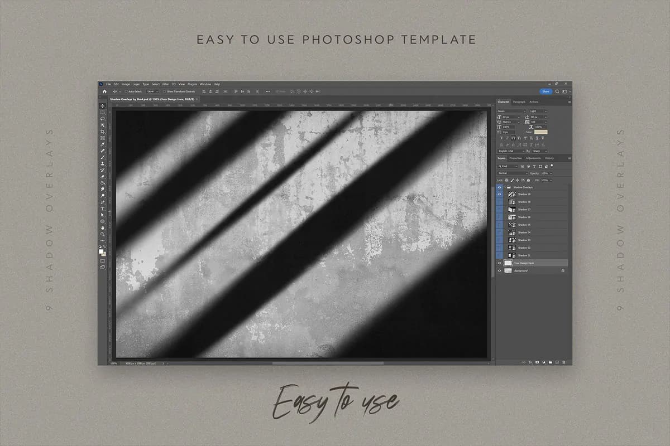Click the Character text color swatch

541,132
